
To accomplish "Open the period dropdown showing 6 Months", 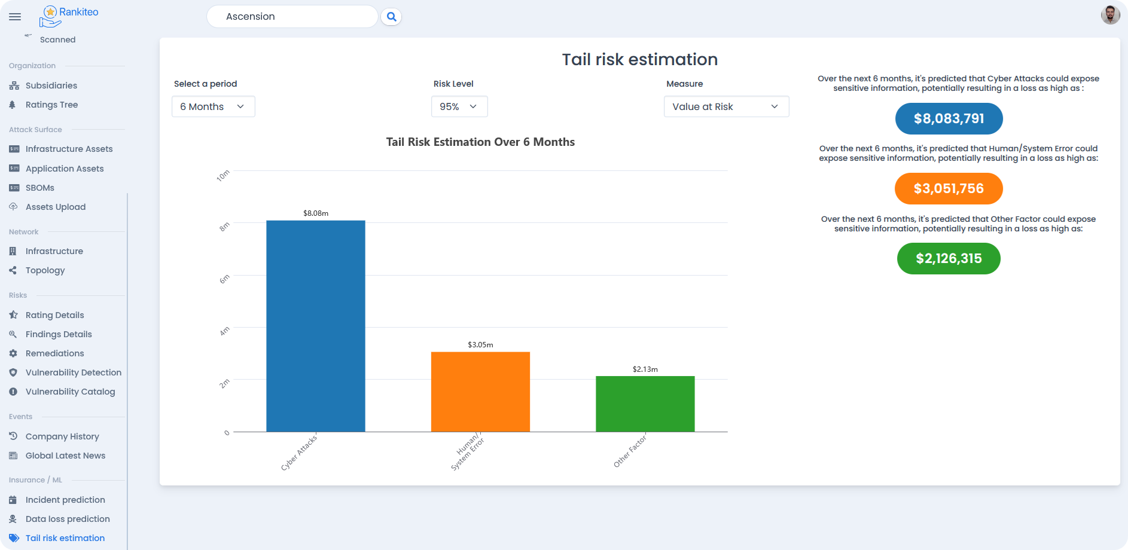I will 213,106.
